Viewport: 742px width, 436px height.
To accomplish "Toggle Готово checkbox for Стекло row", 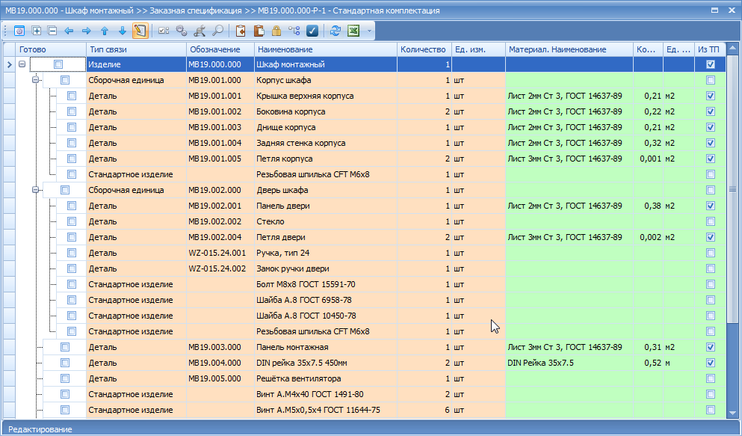I will [x=72, y=221].
